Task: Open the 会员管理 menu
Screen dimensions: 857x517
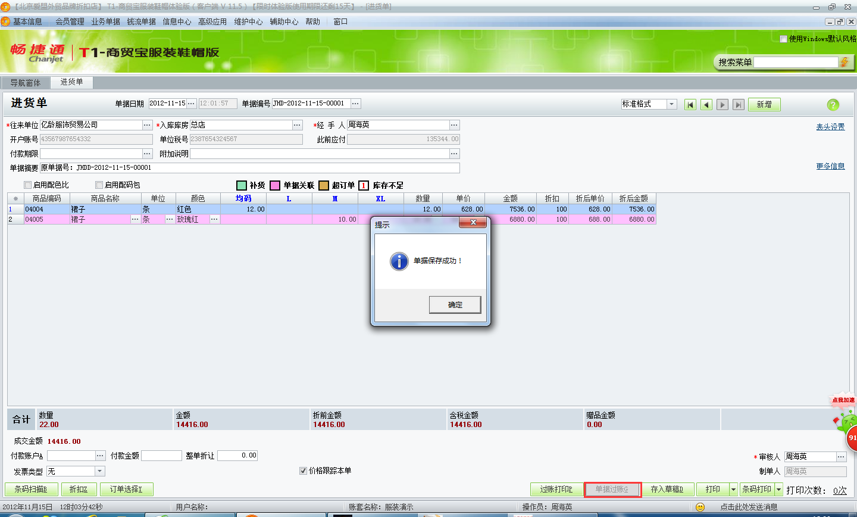Action: (70, 21)
